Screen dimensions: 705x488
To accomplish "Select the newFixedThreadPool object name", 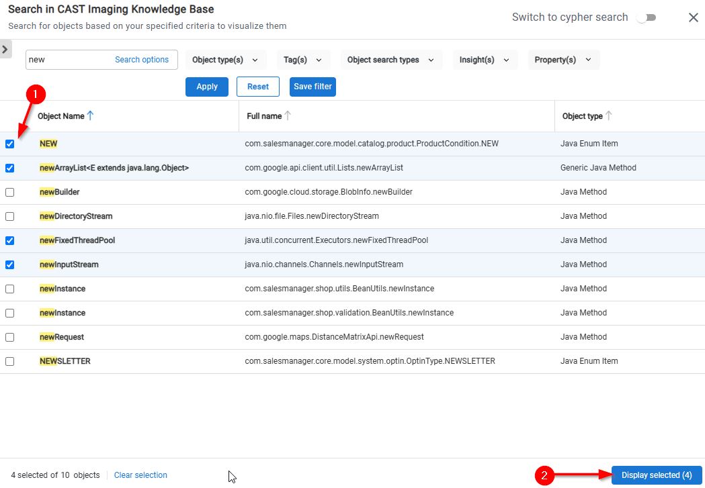I will pos(77,240).
